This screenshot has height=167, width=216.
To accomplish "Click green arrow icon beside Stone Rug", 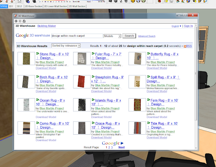I will [37, 54].
